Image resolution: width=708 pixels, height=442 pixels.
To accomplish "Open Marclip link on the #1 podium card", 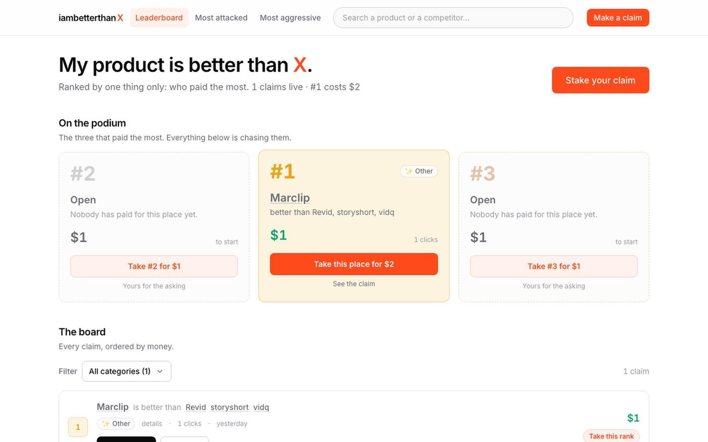I will coord(290,198).
